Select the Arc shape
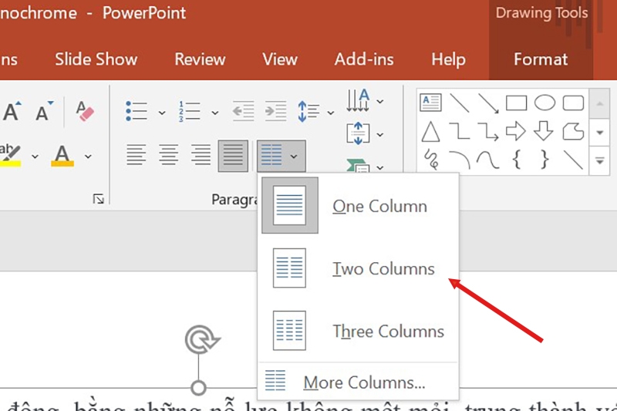 460,160
